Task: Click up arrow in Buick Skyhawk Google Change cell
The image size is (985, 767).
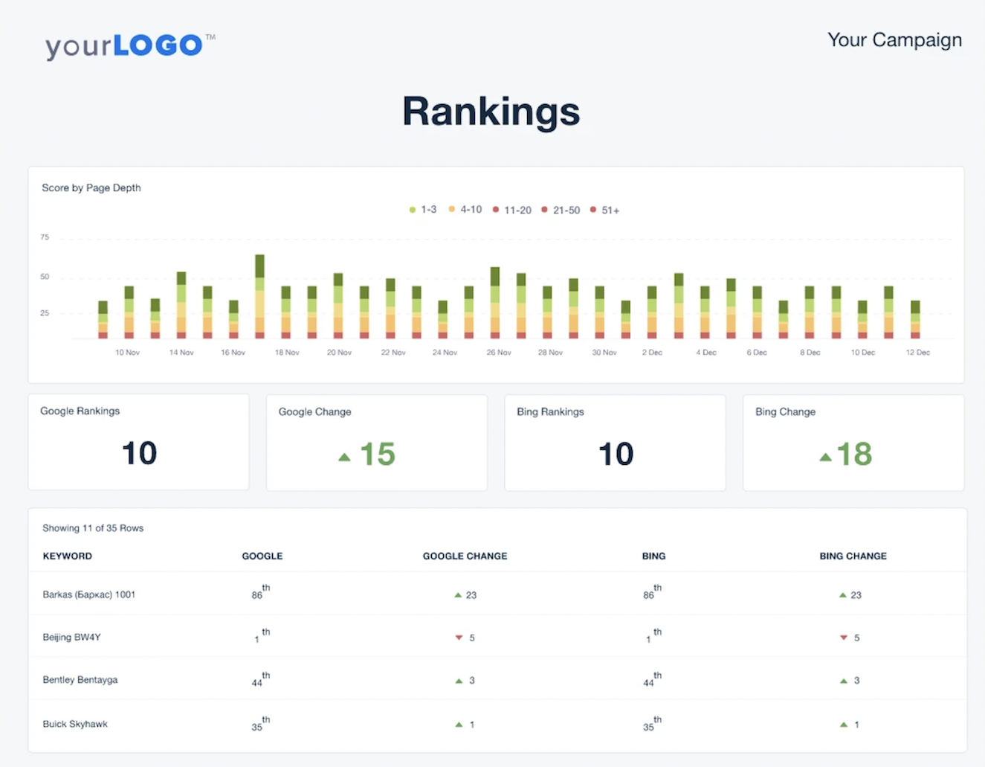Action: [x=459, y=725]
